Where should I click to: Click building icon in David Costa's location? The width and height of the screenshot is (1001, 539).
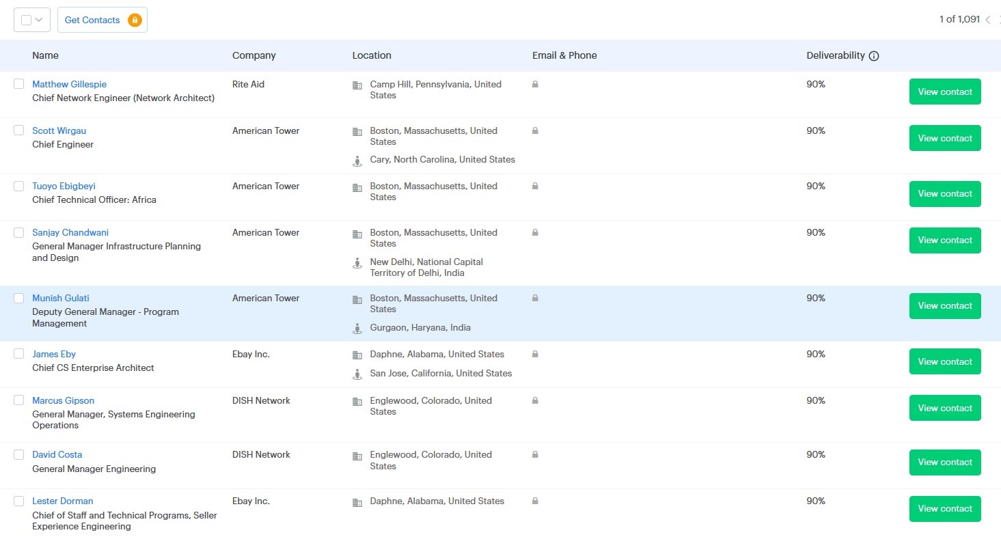point(357,456)
